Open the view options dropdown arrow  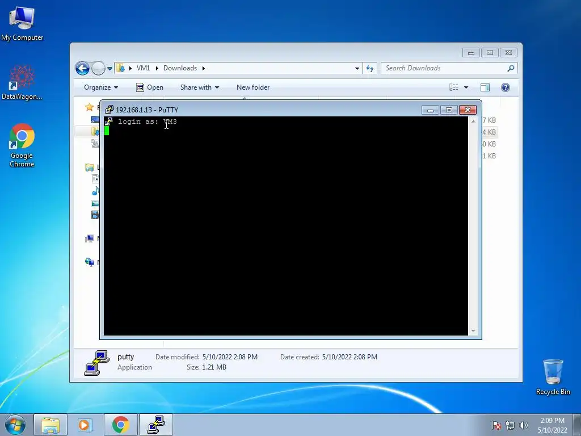tap(466, 87)
